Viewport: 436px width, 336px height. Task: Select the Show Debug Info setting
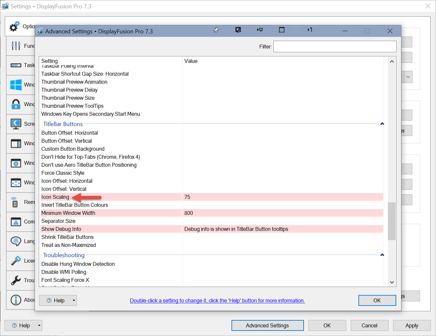61,229
